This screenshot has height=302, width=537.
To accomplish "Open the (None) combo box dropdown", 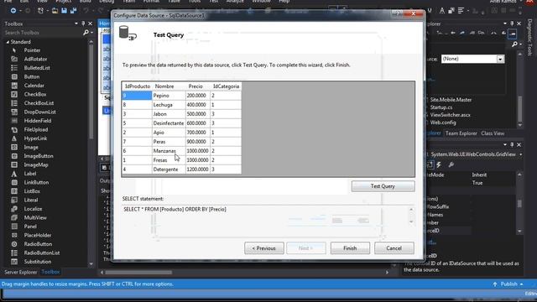I will (x=500, y=60).
